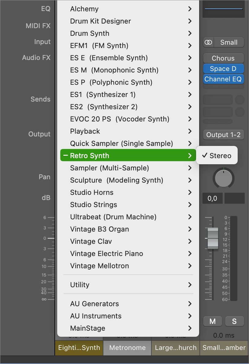
Task: Click the 0,0 dB value field
Action: pyautogui.click(x=213, y=198)
